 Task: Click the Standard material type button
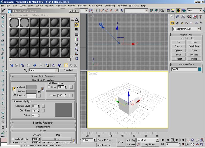(x=68, y=70)
